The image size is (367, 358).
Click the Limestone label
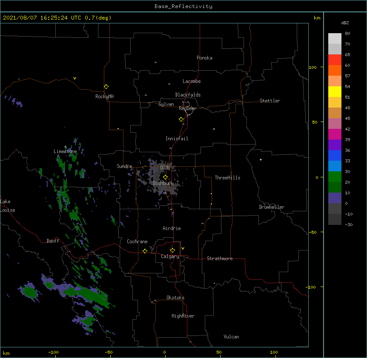coord(65,151)
